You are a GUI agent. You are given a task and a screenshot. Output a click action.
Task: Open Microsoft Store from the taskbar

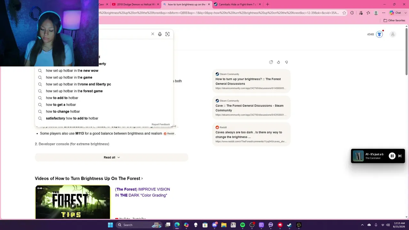pos(205,225)
